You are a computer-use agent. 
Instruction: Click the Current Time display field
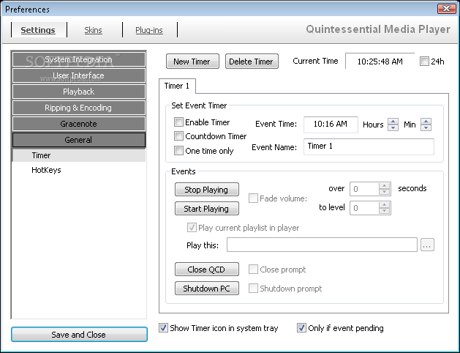pyautogui.click(x=380, y=61)
